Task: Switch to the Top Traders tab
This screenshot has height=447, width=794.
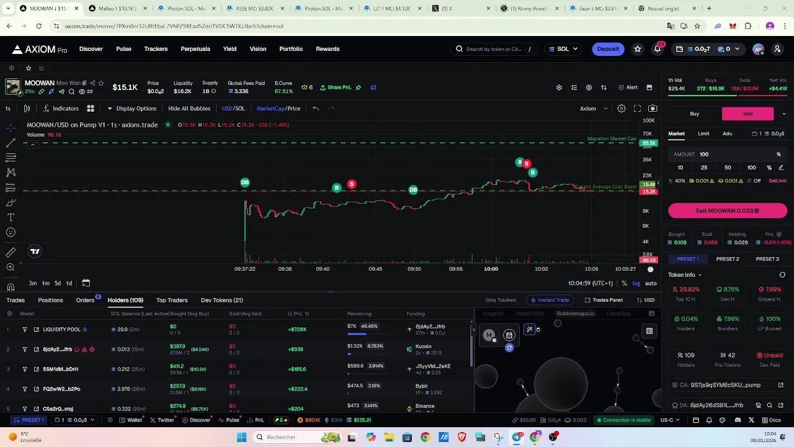Action: [x=172, y=300]
